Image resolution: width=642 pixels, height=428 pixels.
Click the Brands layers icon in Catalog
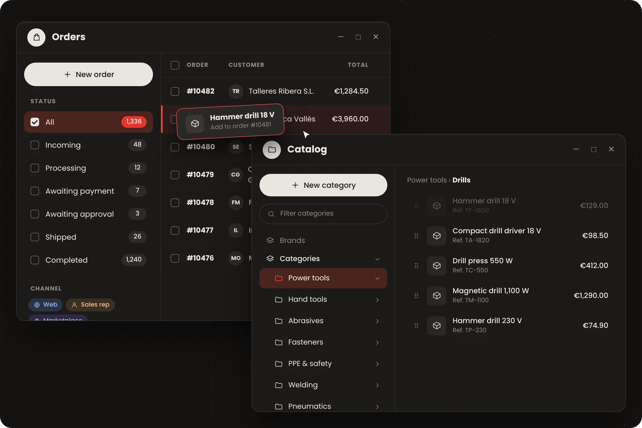(x=270, y=240)
